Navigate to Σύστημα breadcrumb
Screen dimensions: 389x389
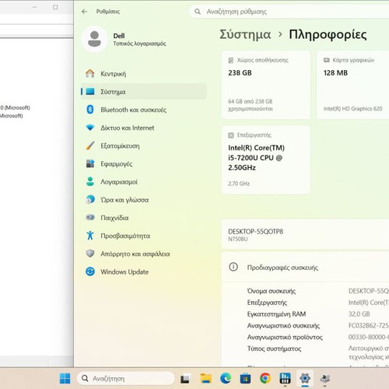(245, 34)
